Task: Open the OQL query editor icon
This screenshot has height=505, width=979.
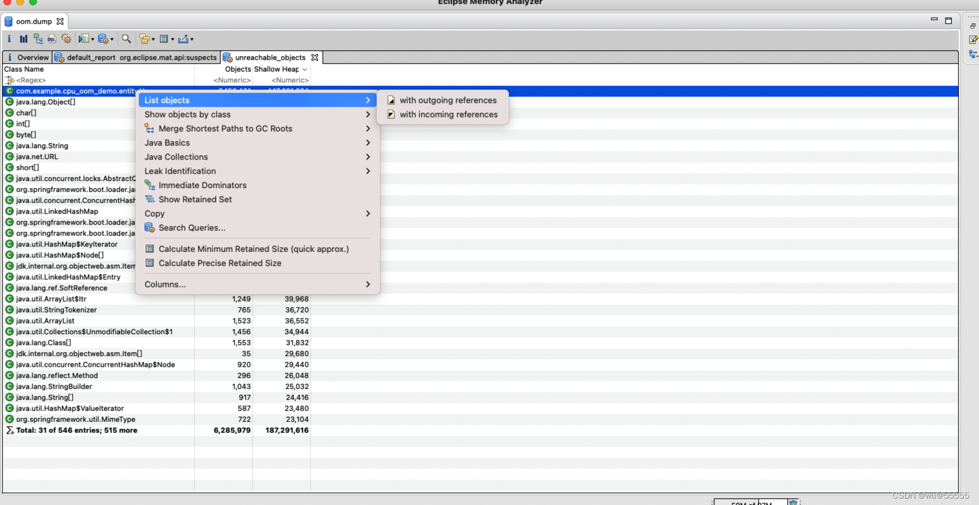Action: pyautogui.click(x=52, y=39)
